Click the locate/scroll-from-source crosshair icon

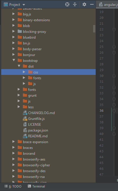(67, 5)
